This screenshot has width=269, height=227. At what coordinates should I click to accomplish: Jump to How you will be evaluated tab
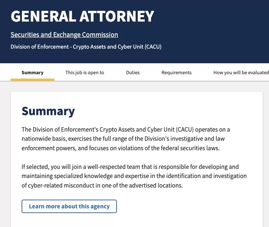tap(241, 72)
